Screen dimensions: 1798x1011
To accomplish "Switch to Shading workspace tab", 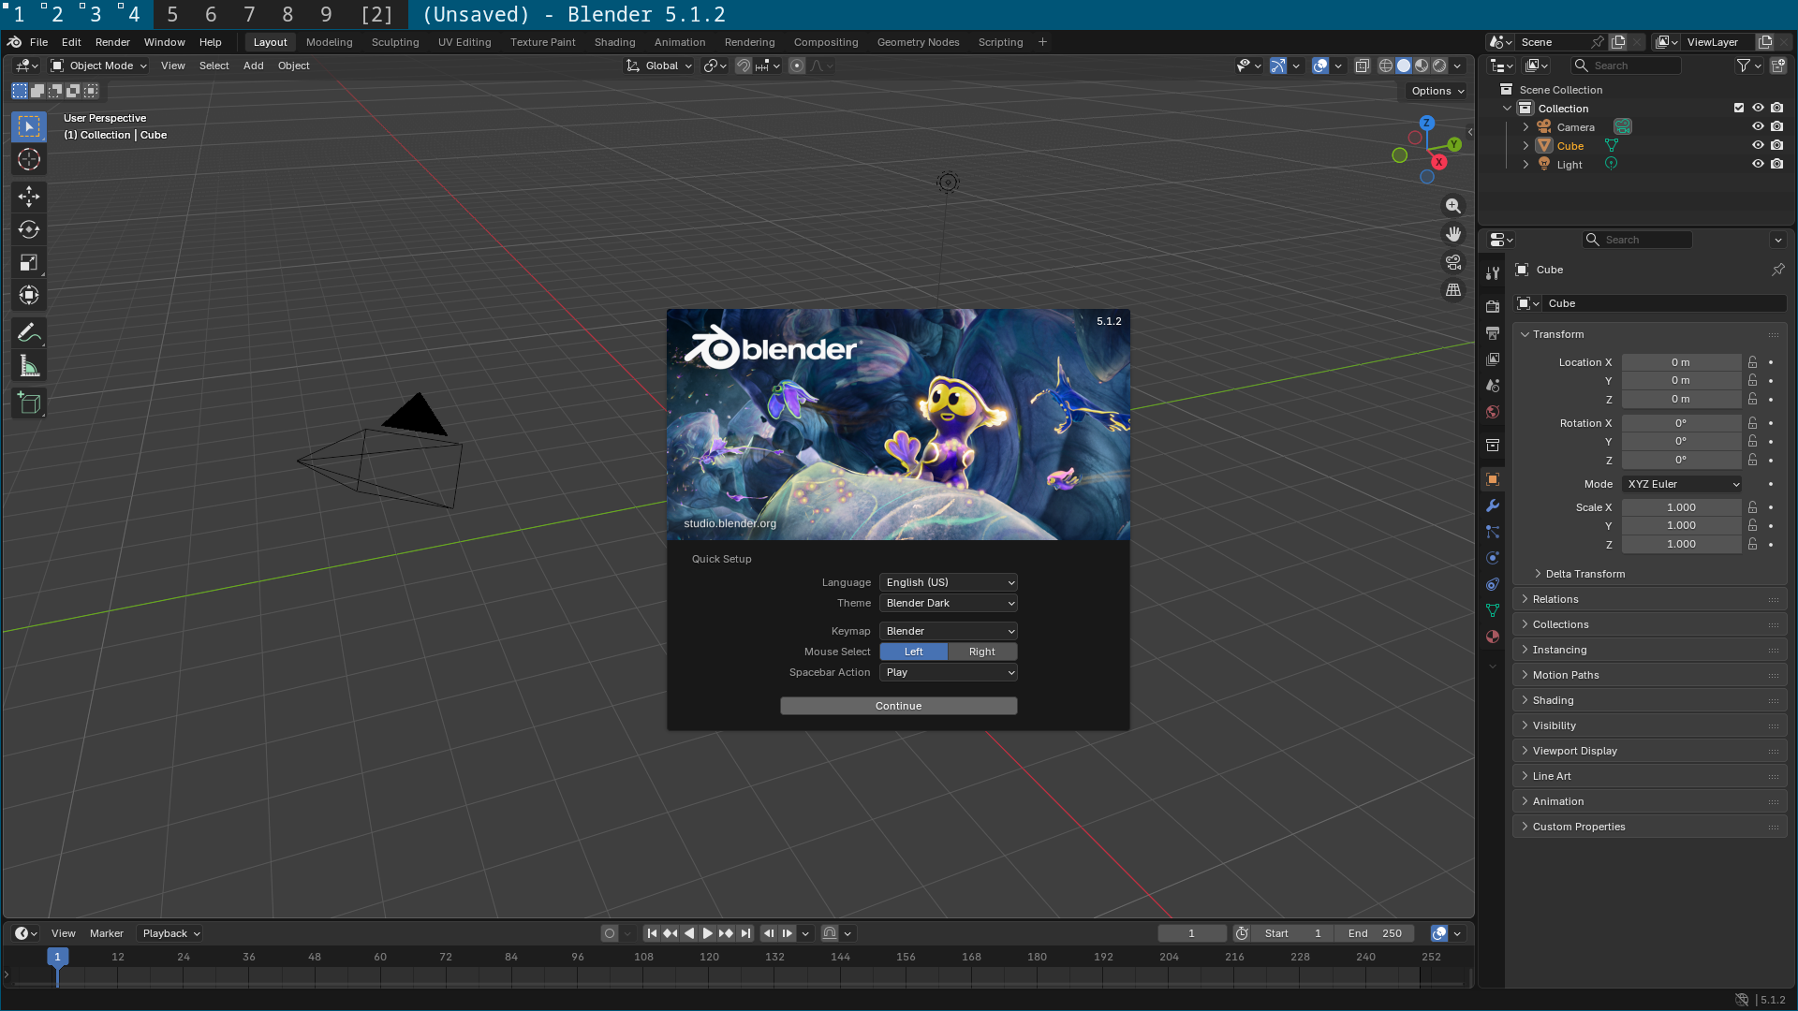I will 614,42.
